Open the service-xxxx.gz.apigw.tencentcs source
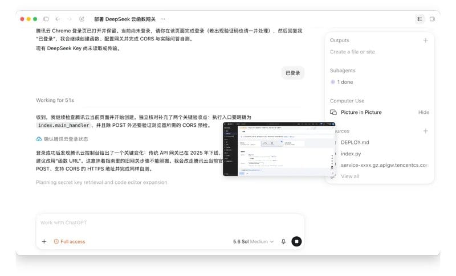The image size is (456, 276). tap(384, 165)
